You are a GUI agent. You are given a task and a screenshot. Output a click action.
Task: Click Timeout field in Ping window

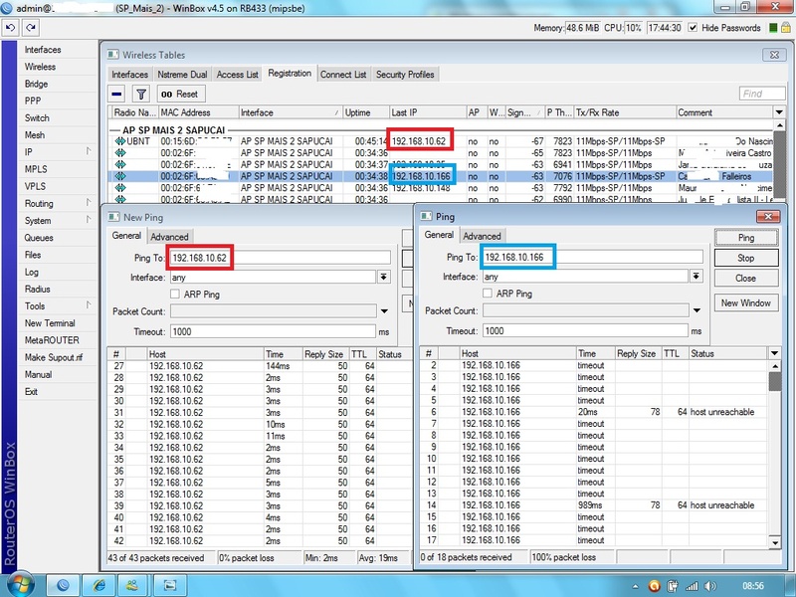pyautogui.click(x=585, y=331)
